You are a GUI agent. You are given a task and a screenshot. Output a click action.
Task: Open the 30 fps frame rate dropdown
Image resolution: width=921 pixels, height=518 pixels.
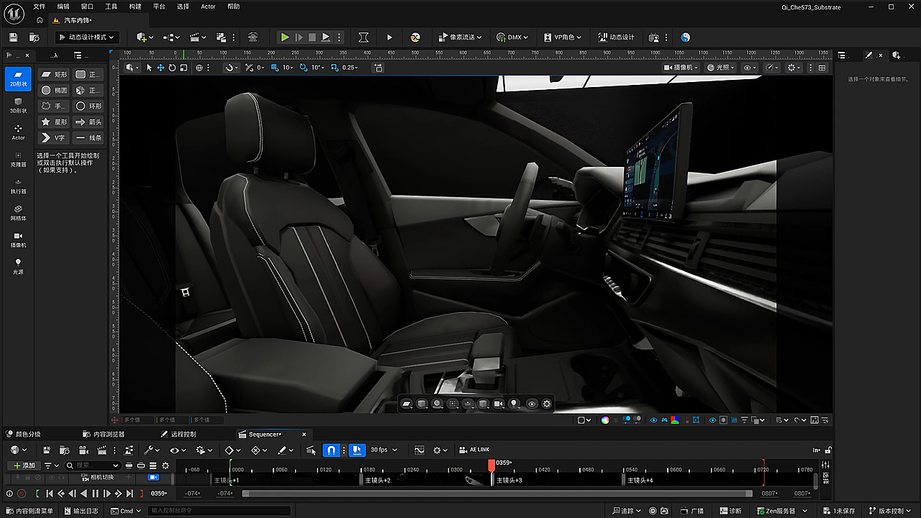(x=384, y=450)
